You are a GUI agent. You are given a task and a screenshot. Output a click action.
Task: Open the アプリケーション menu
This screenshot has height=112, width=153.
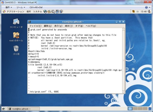(x=15, y=12)
